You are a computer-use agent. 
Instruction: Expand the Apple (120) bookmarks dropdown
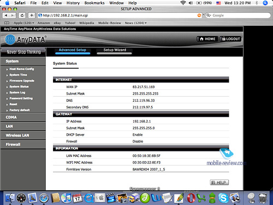24,23
